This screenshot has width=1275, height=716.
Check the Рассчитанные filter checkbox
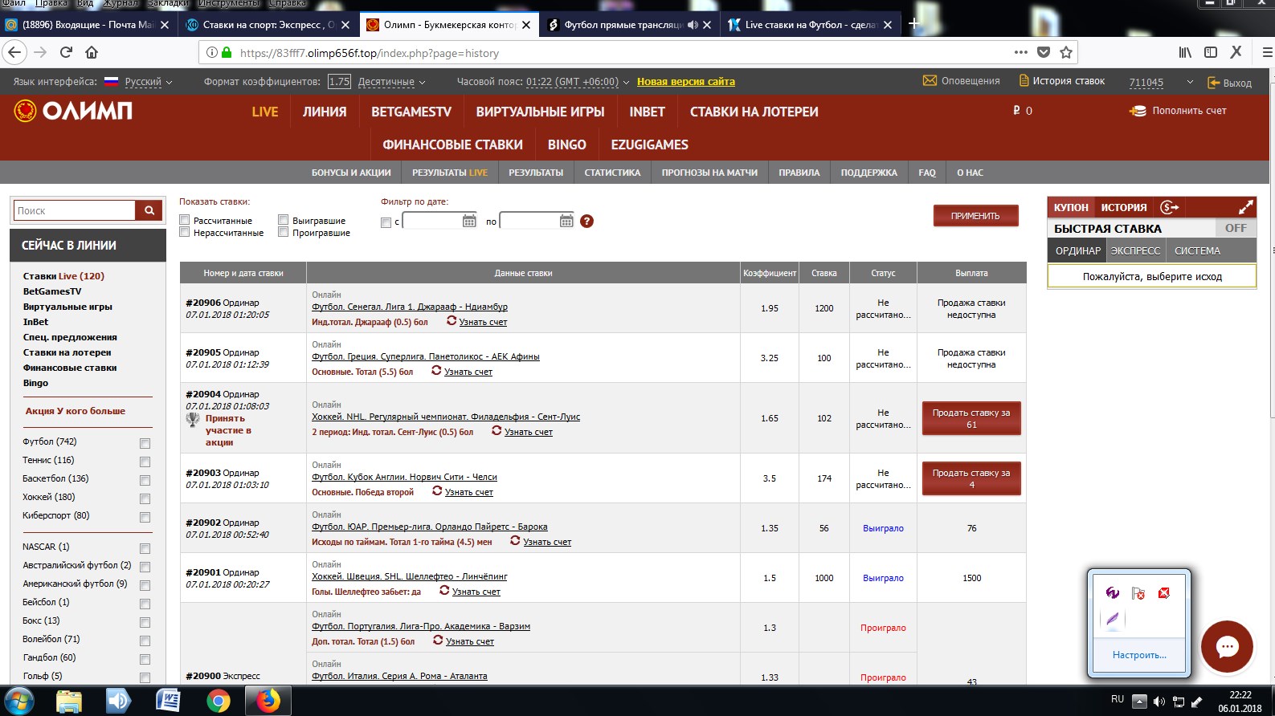(x=185, y=220)
